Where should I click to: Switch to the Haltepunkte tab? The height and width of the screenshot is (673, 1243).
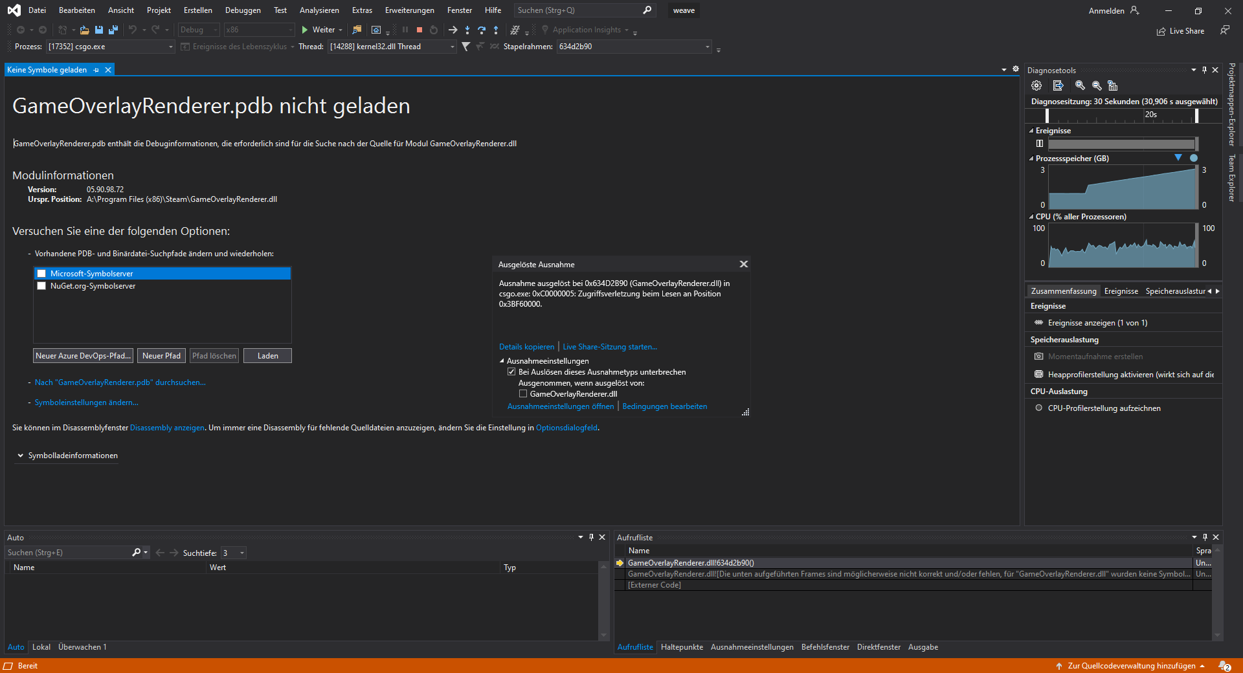pos(682,647)
